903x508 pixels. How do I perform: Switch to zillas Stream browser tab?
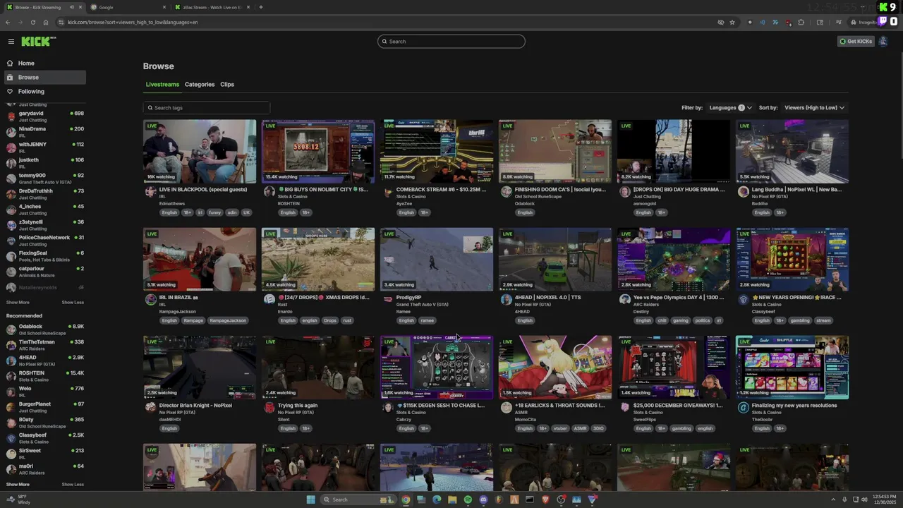click(212, 7)
